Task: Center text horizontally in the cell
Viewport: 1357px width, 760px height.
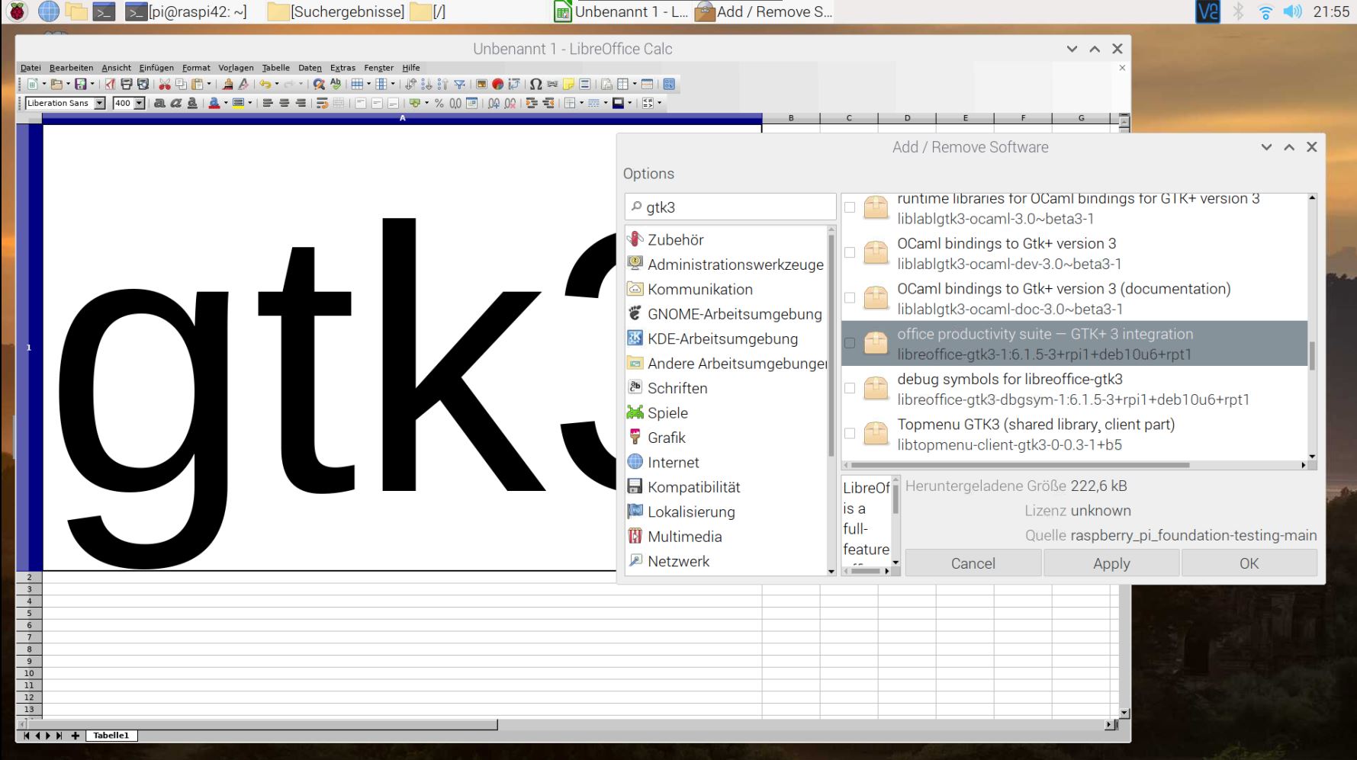Action: tap(284, 103)
